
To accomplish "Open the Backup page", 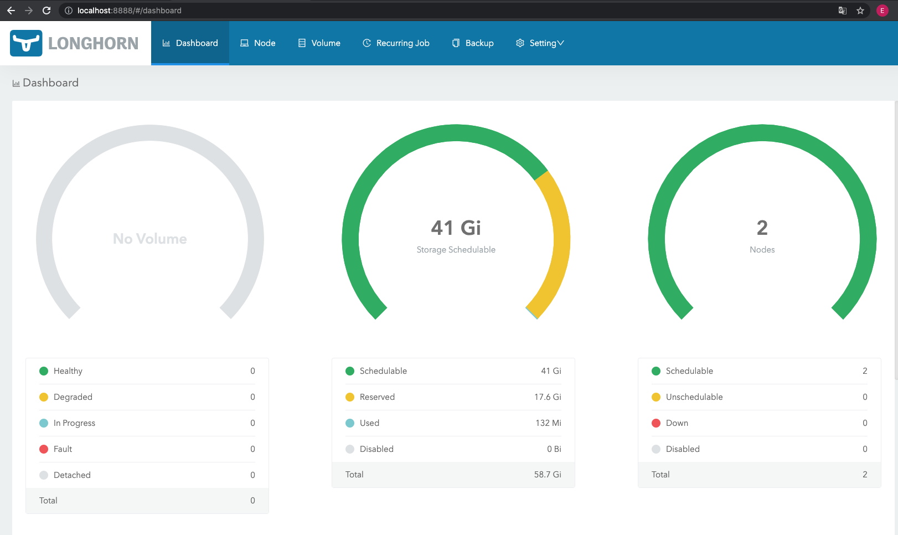I will tap(472, 43).
